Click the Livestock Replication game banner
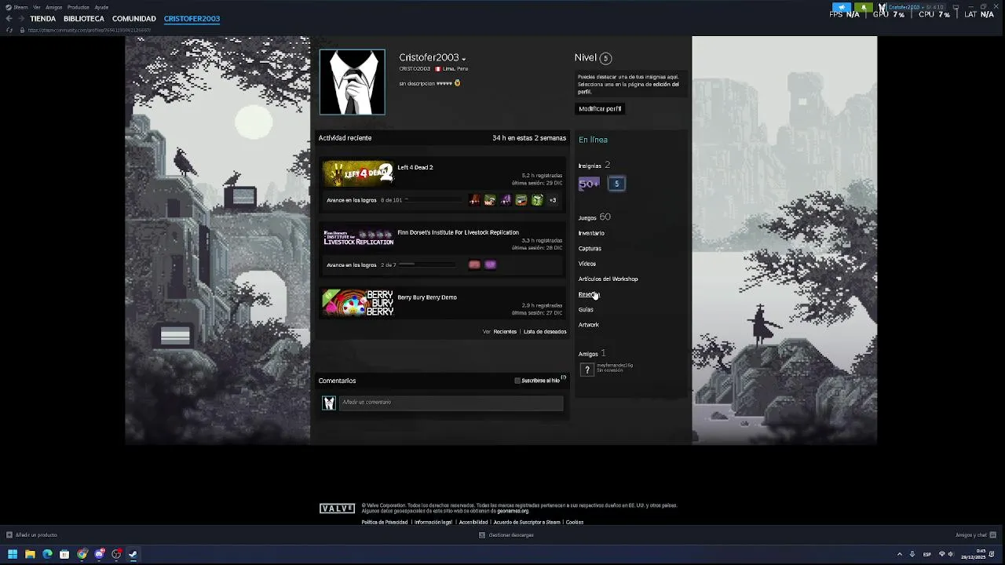The height and width of the screenshot is (565, 1005). (358, 239)
